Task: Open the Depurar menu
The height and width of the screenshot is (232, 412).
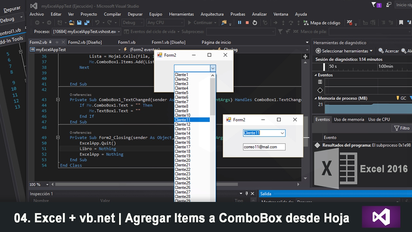Action: click(x=135, y=14)
